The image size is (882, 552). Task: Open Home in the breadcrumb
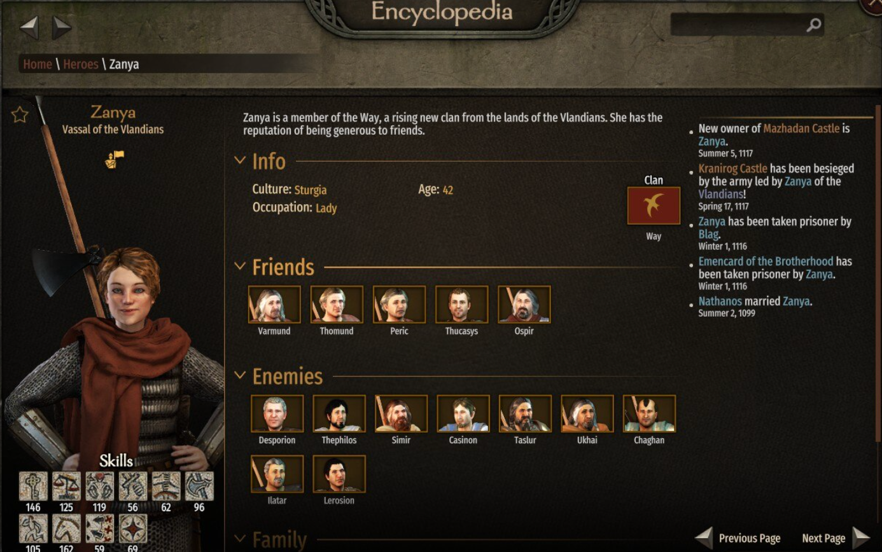(x=38, y=64)
